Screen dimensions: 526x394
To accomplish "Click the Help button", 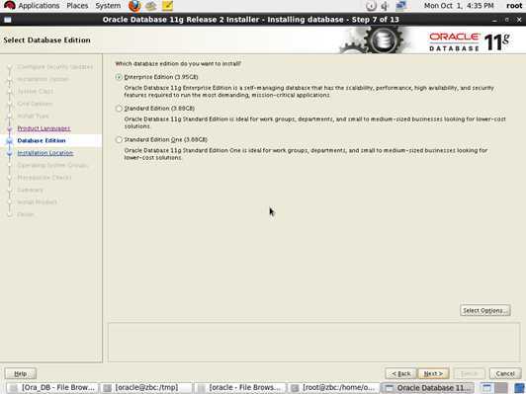I will 21,373.
